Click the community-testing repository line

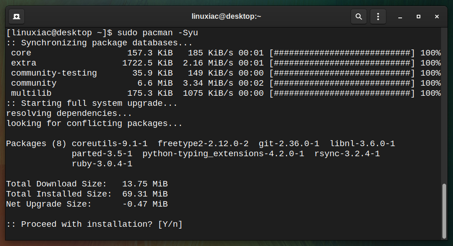click(224, 73)
